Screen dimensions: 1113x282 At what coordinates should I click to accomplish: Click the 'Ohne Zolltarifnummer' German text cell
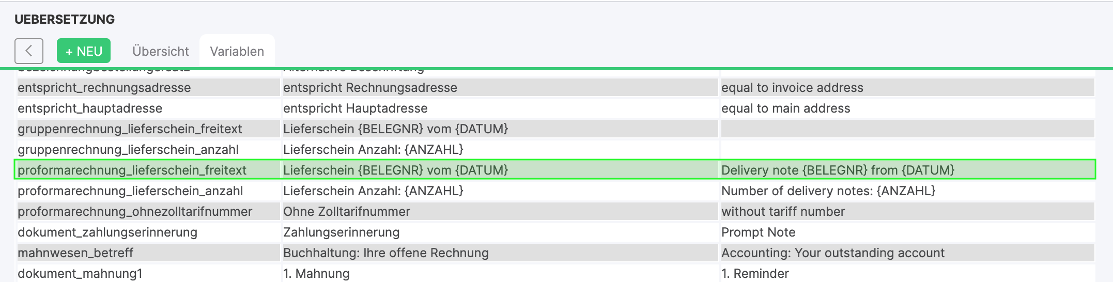[347, 212]
